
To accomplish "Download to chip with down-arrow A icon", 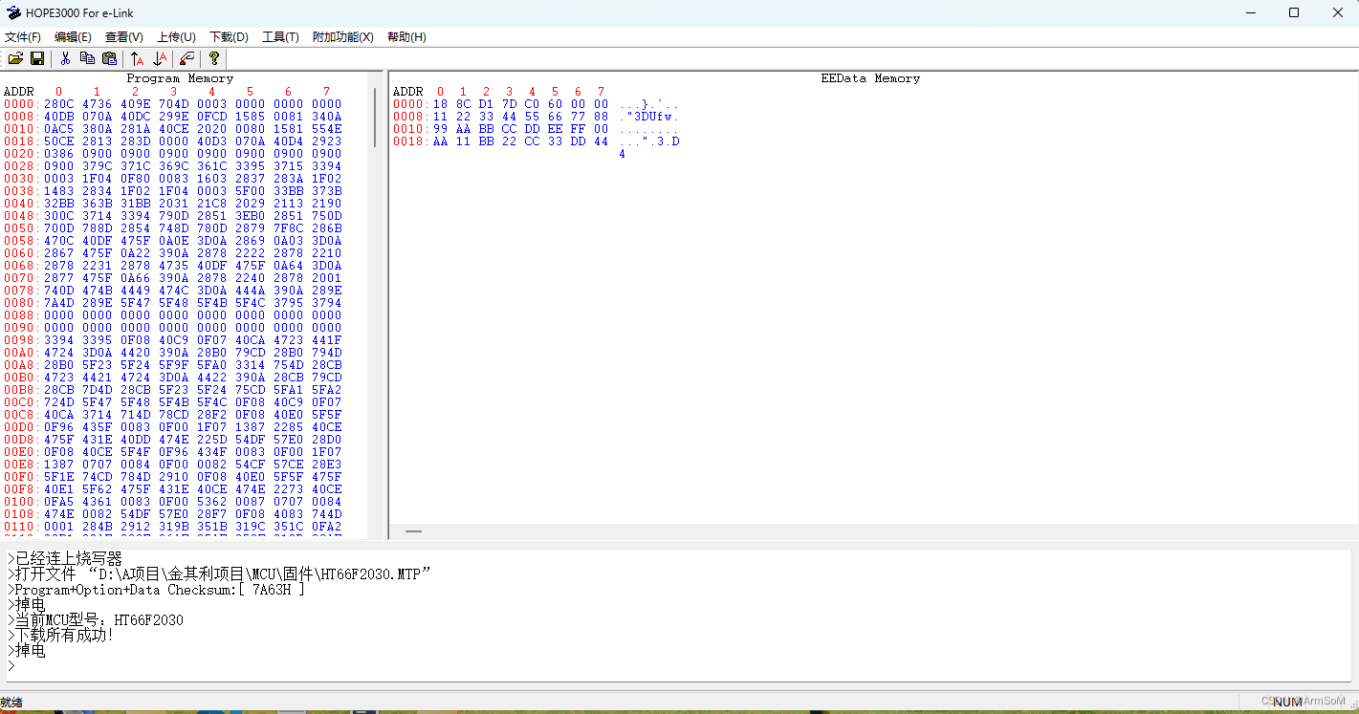I will tap(160, 59).
